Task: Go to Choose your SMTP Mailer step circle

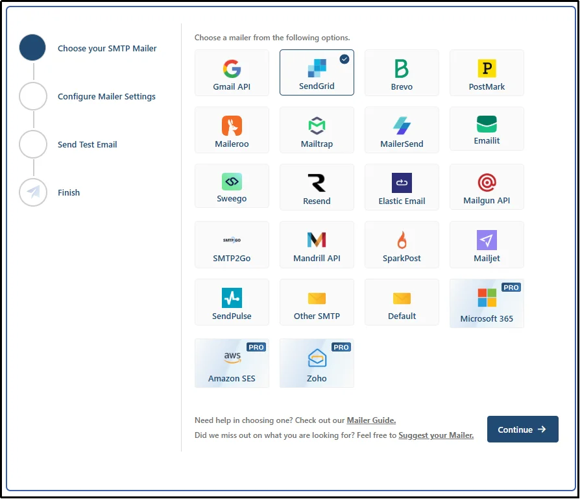Action: click(x=32, y=47)
